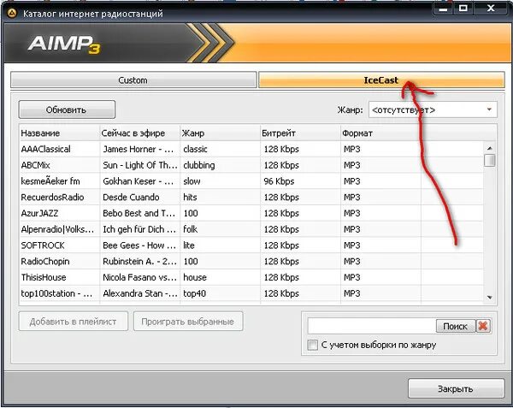Click the 'house' genre cell
Image resolution: width=513 pixels, height=408 pixels.
[x=221, y=277]
